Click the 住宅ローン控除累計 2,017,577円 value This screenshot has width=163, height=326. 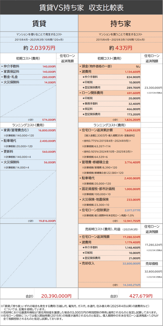click(133, 211)
